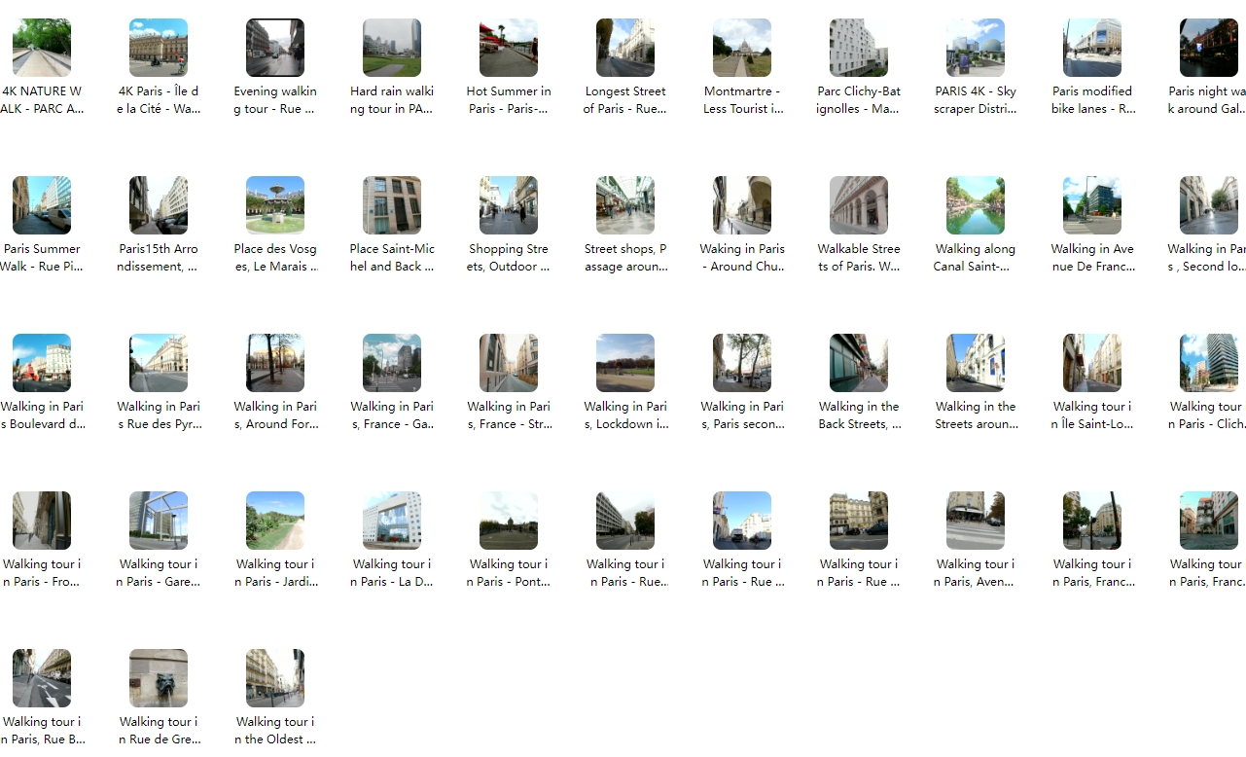Click the 'PARIS 4K - Skyscraper District' thumbnail
The image size is (1246, 757).
coord(976,48)
